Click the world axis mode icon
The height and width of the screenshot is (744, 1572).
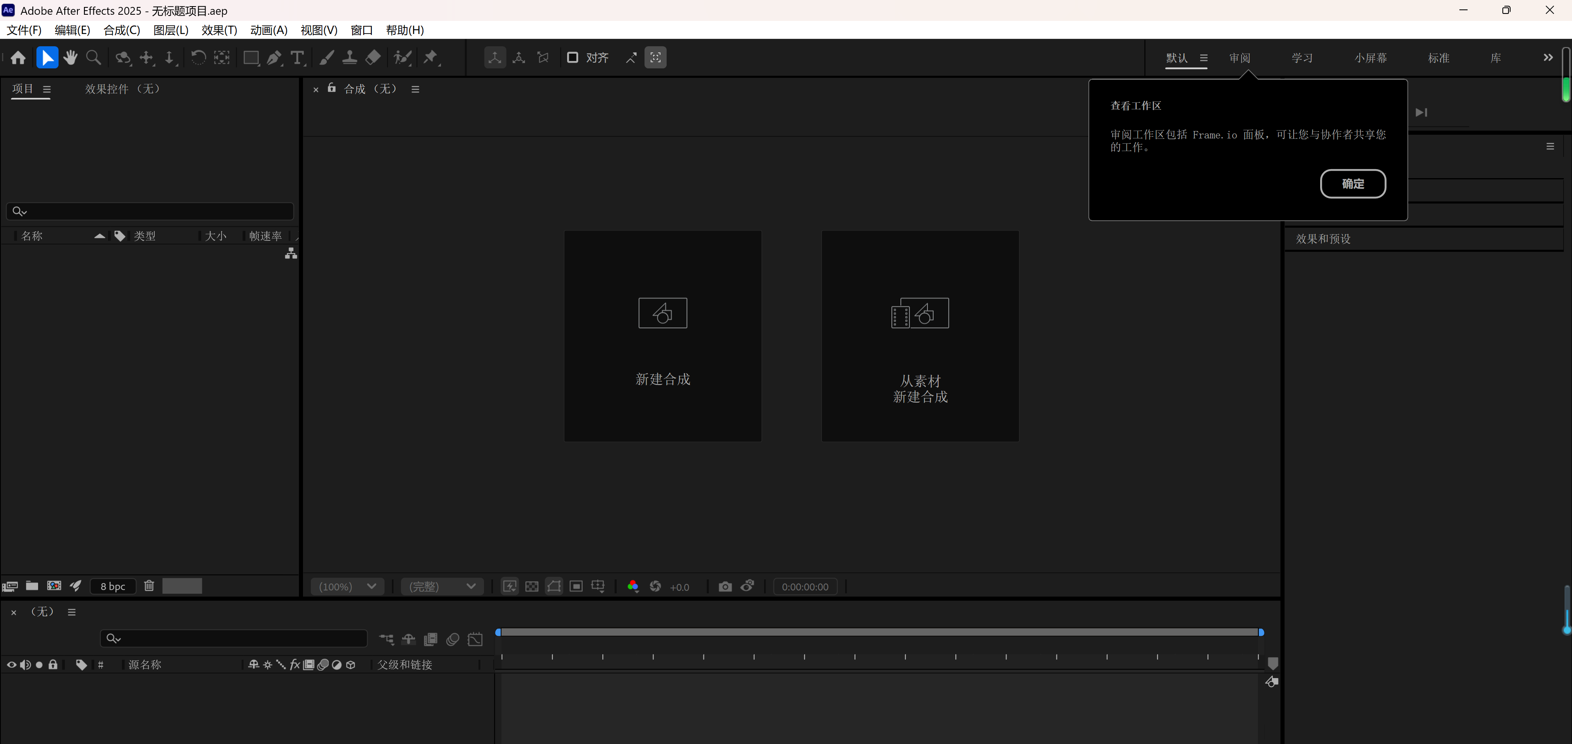click(519, 57)
